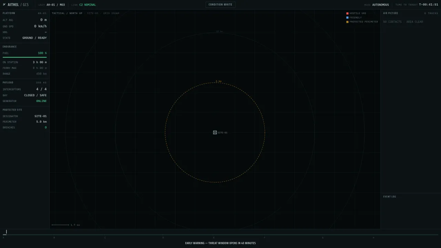Click the EVENT LOG panel header
Viewport: 441px width, 248px height.
(x=389, y=197)
